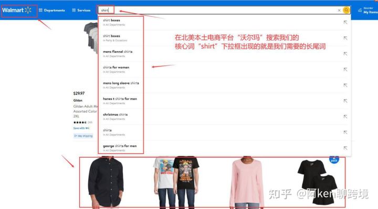The width and height of the screenshot is (378, 209).
Task: Choose the plain 'shirts' suggestion
Action: point(224,133)
